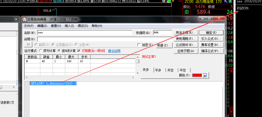
Task: Click the EXPLAIN formula line in code editor
Action: [x=53, y=83]
